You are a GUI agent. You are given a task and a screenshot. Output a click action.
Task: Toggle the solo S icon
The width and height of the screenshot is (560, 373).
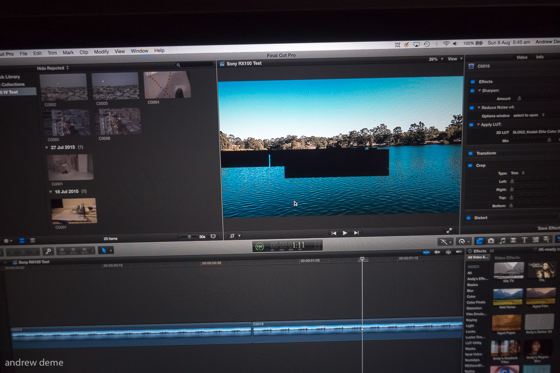pyautogui.click(x=448, y=252)
